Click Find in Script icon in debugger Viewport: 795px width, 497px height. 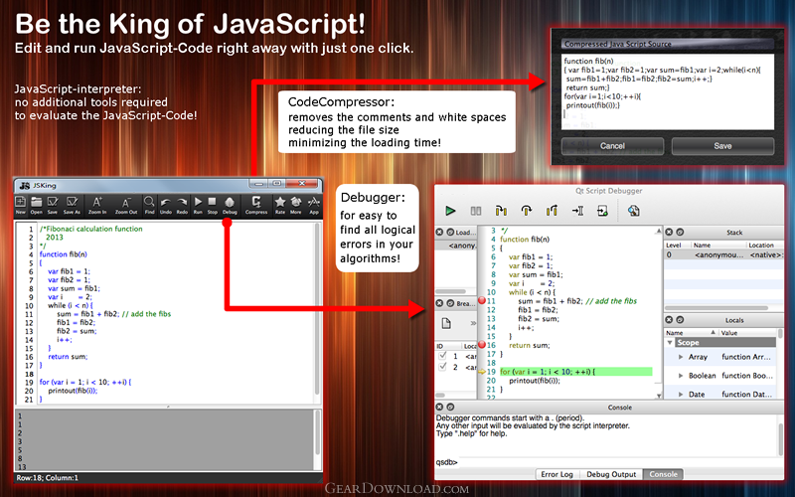pos(633,211)
